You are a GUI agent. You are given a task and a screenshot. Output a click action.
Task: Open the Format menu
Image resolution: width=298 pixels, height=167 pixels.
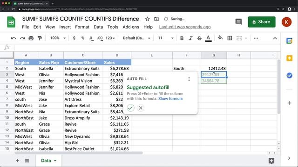tap(82, 27)
